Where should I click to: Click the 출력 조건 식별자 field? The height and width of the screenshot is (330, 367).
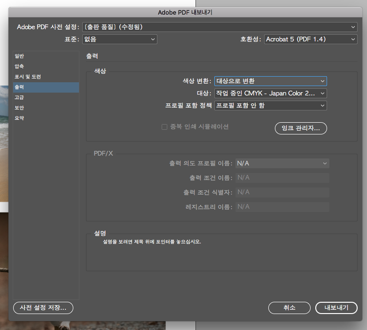(282, 192)
